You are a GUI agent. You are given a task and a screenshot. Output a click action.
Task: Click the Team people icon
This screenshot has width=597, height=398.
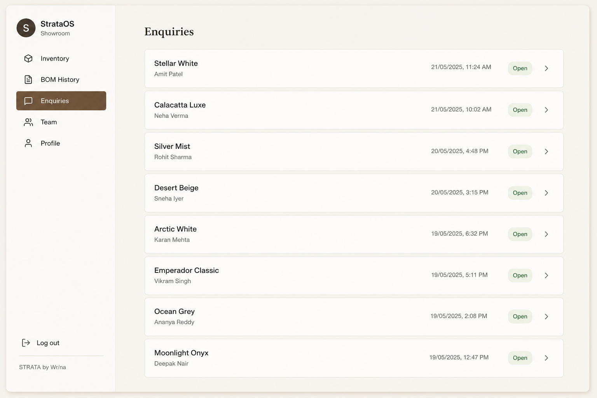(x=28, y=122)
